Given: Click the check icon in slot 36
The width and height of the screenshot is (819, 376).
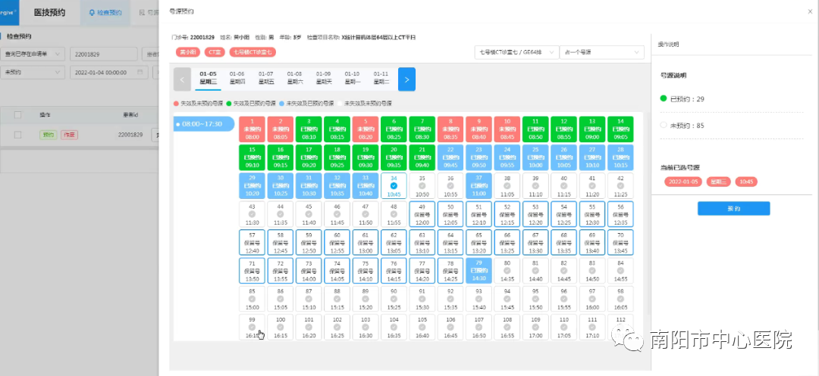Looking at the screenshot, I should (x=450, y=185).
